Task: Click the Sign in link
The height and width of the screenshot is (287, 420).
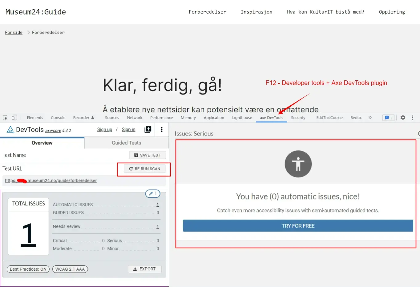Action: point(128,130)
